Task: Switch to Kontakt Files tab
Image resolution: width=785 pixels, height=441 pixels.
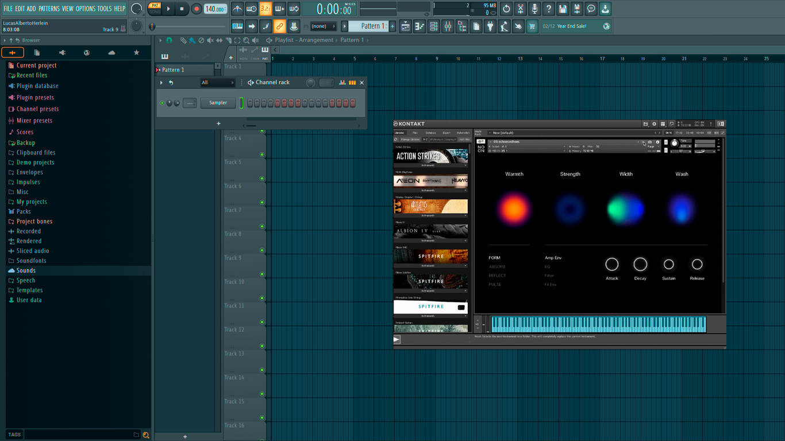Action: 415,133
